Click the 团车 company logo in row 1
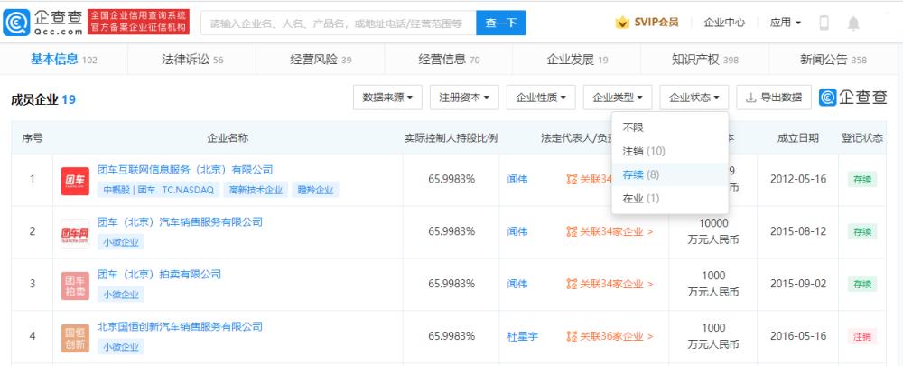This screenshot has height=366, width=903. point(76,181)
